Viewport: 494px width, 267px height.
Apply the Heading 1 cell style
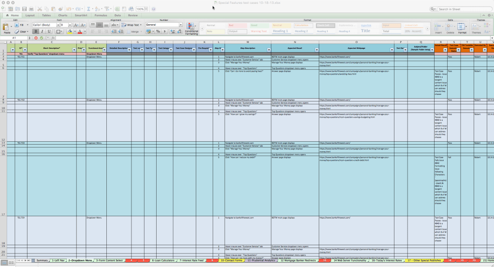point(280,31)
